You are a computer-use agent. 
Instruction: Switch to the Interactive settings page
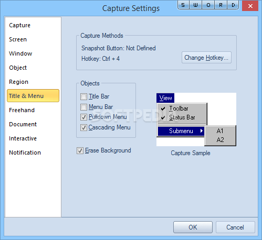23,138
